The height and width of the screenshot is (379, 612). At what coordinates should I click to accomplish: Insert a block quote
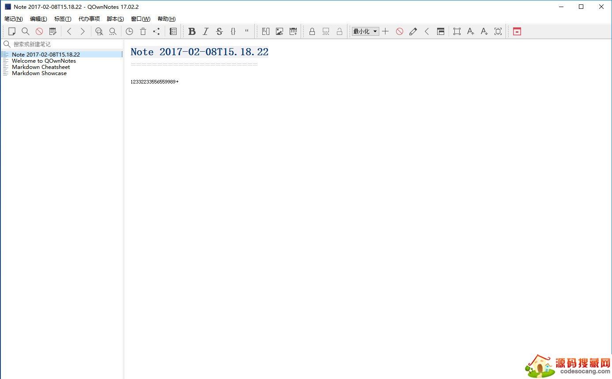pos(247,31)
